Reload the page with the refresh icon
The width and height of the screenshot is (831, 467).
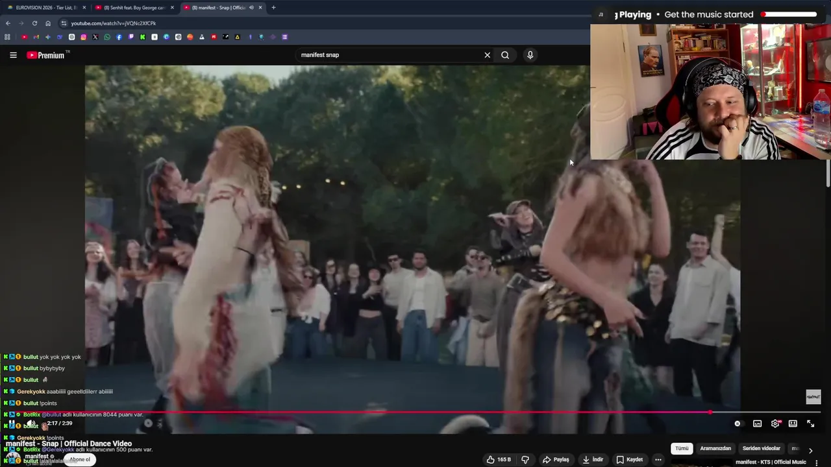(34, 23)
